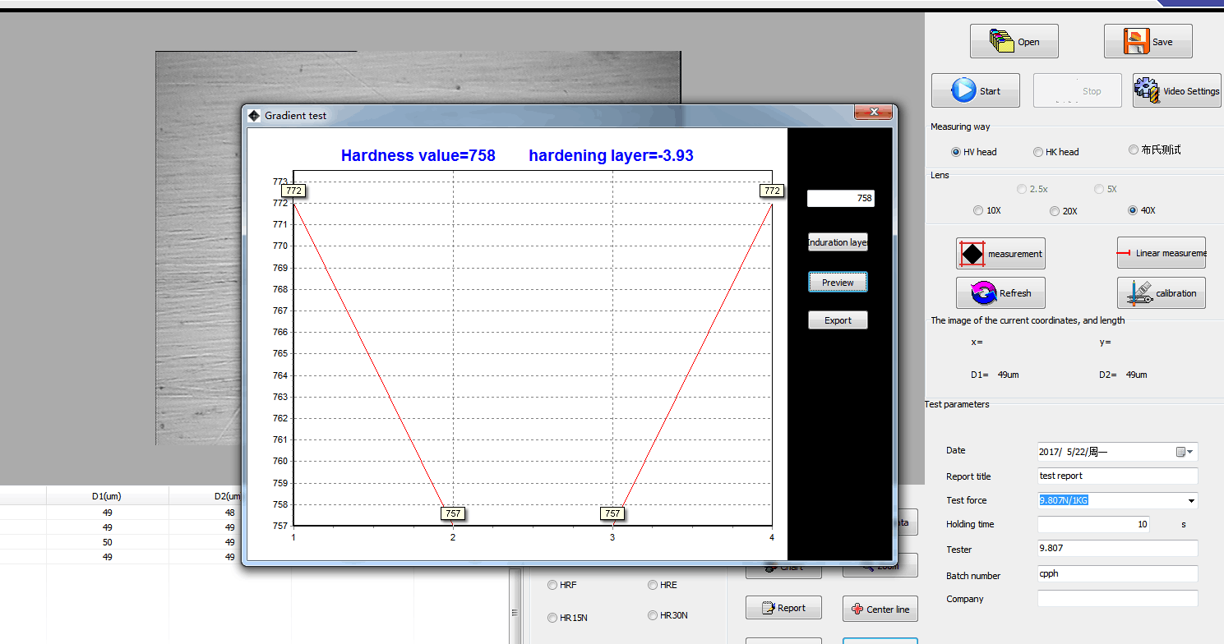Click the Batch number field
Screen dimensions: 1224x644
pos(1118,574)
